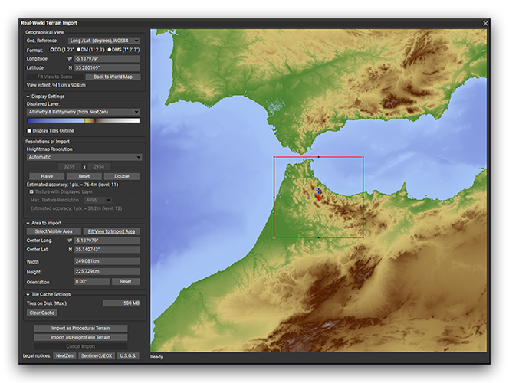This screenshot has height=383, width=509.
Task: Open the Displayed Layer dropdown list
Action: coord(84,112)
